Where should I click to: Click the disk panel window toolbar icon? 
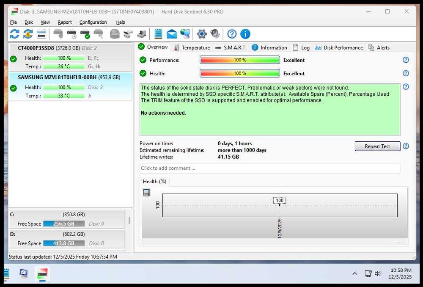pyautogui.click(x=41, y=34)
